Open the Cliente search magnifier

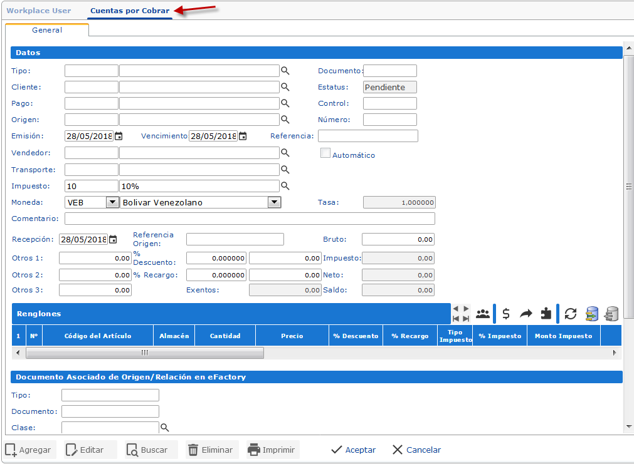[285, 87]
